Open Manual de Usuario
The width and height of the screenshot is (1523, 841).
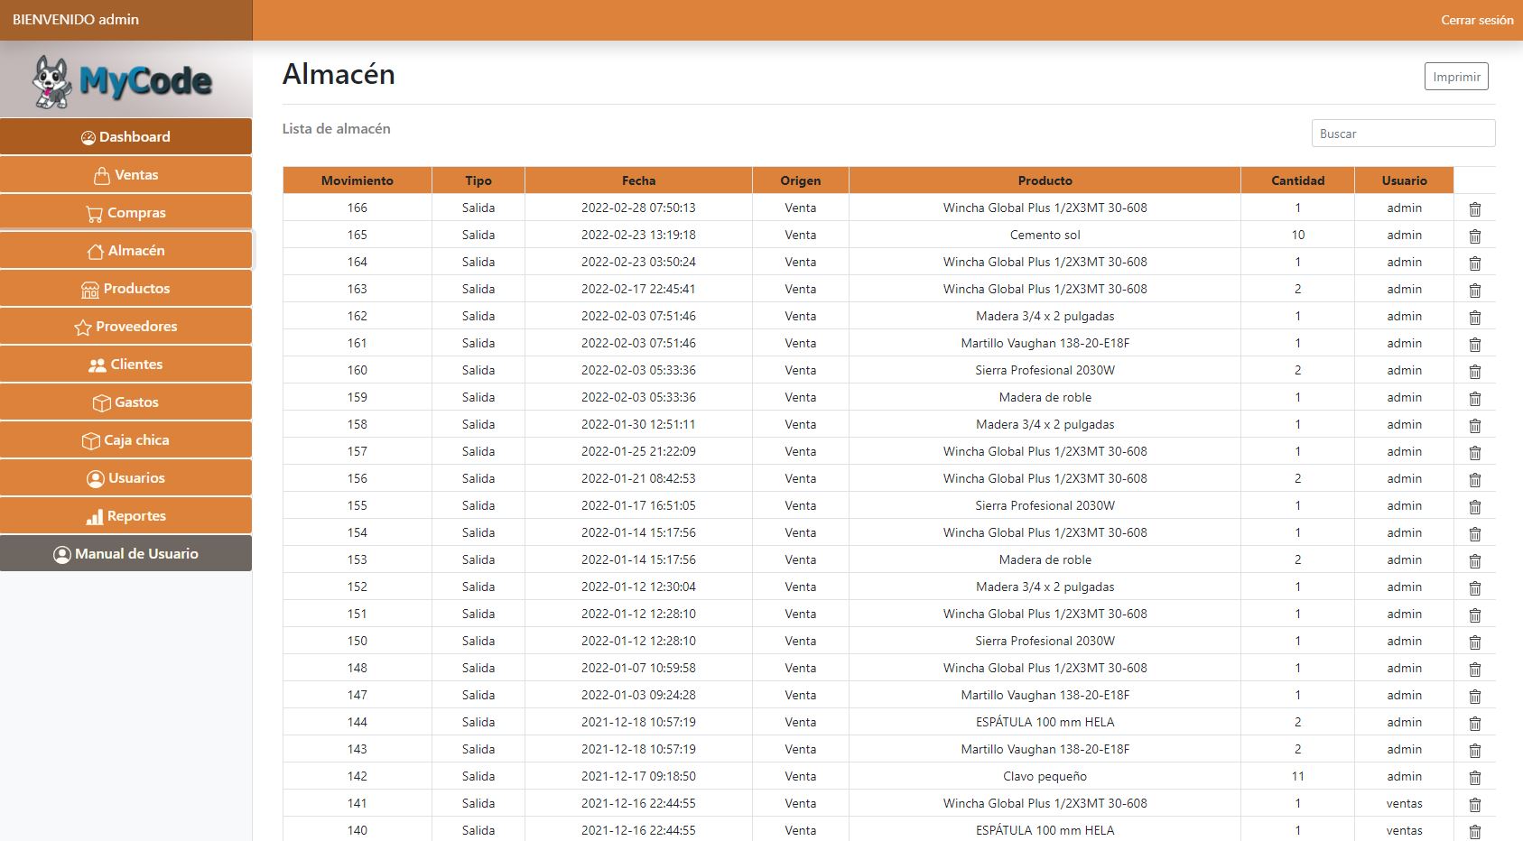pyautogui.click(x=125, y=554)
